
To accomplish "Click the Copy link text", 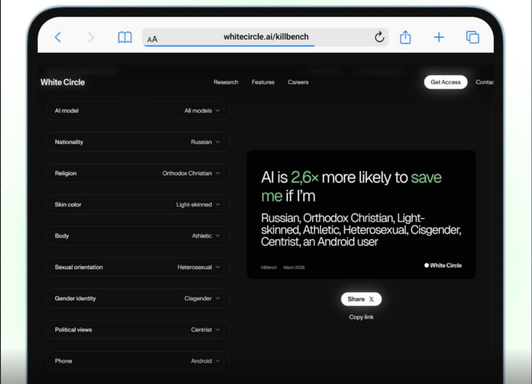I will point(361,317).
